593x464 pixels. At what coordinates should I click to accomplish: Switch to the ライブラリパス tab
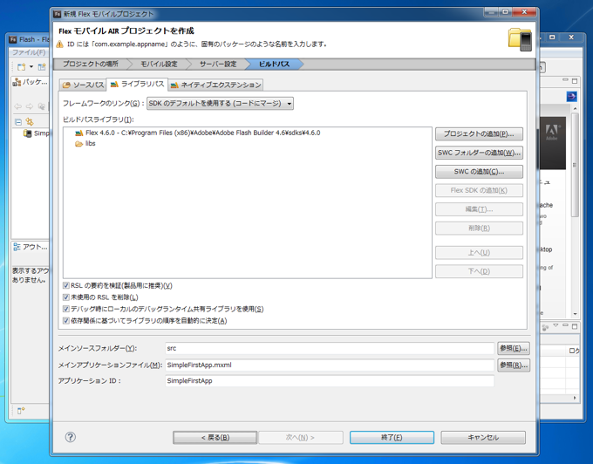point(137,84)
